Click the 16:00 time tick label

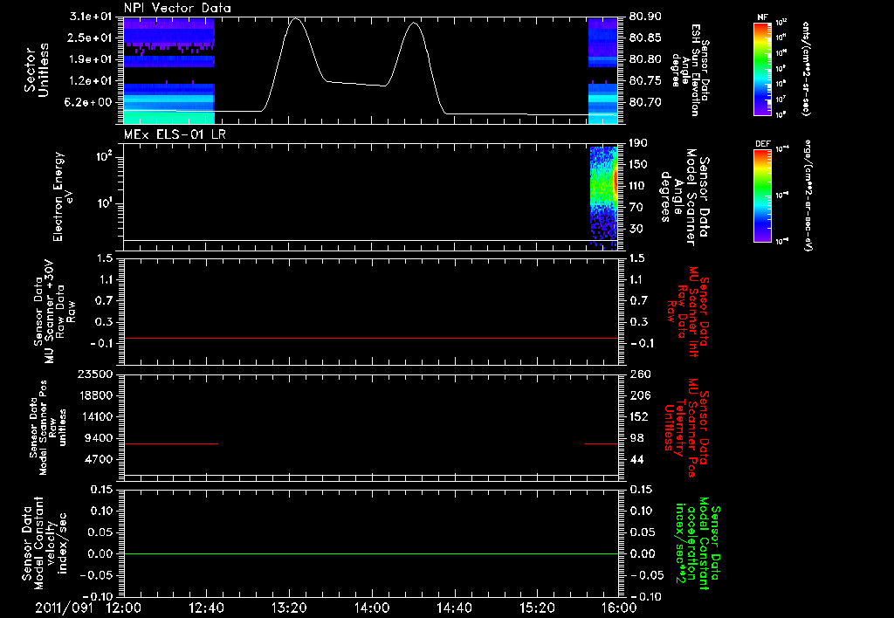[x=619, y=608]
